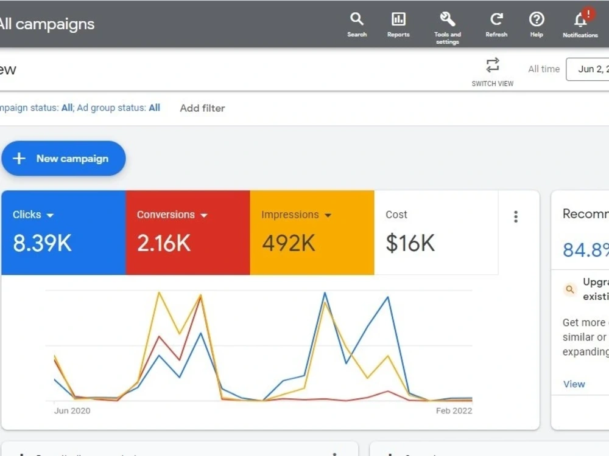This screenshot has height=456, width=609.
Task: Click the Refresh icon
Action: (496, 24)
